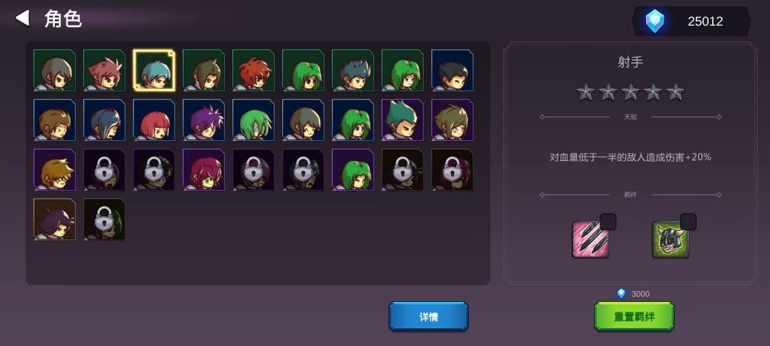Click the green 重置羁绊 button

pyautogui.click(x=634, y=317)
